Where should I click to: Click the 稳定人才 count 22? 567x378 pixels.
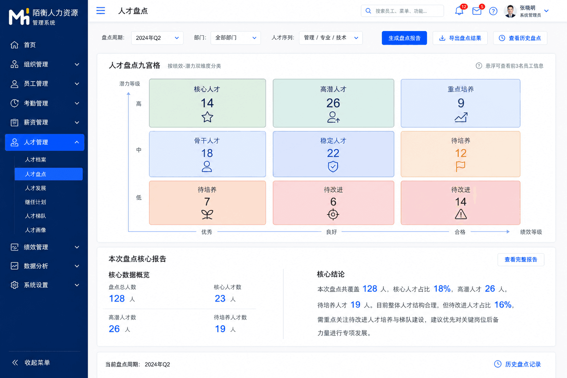click(x=333, y=153)
